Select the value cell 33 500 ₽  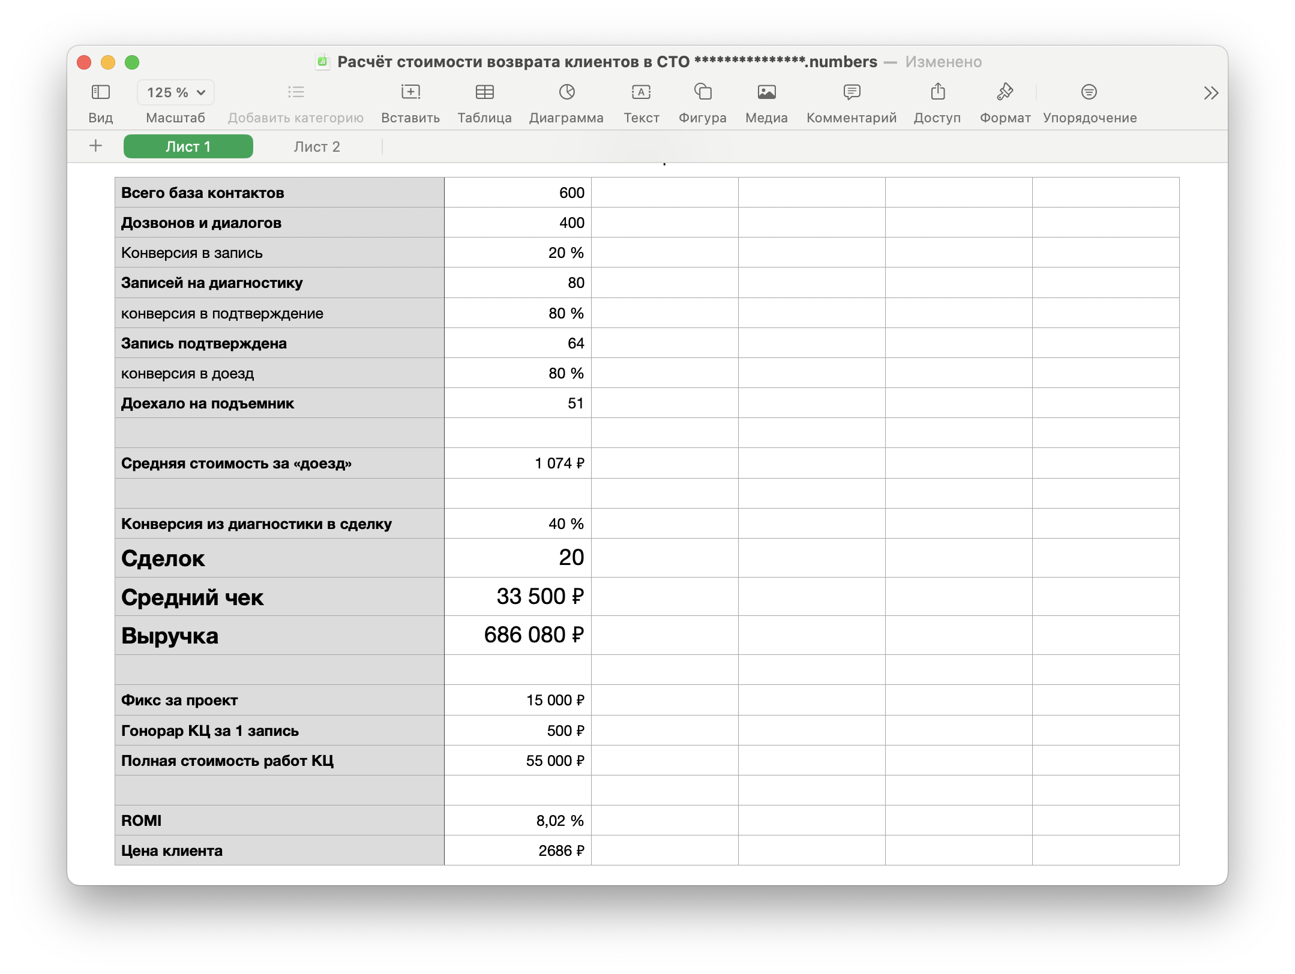(518, 597)
